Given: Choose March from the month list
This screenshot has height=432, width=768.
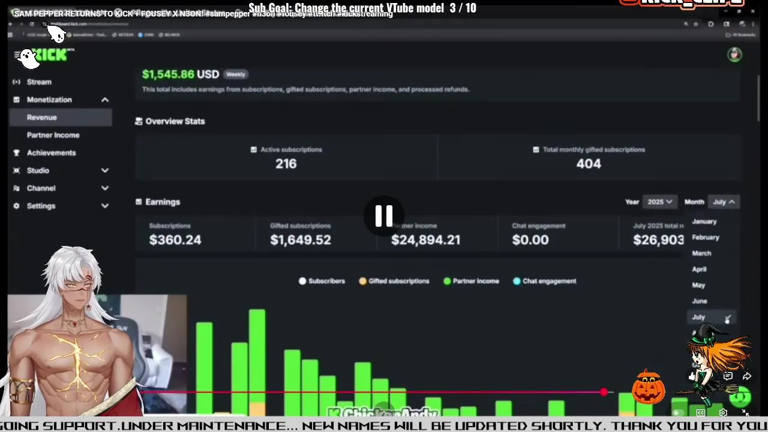Looking at the screenshot, I should tap(701, 253).
